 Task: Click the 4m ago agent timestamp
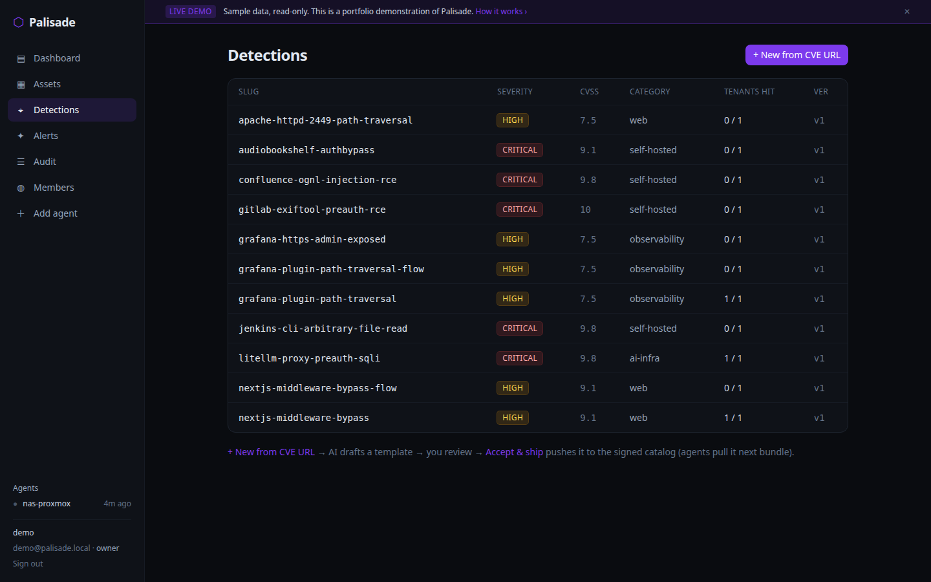pos(117,504)
